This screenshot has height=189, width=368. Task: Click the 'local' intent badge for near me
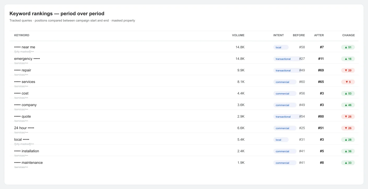(281, 47)
